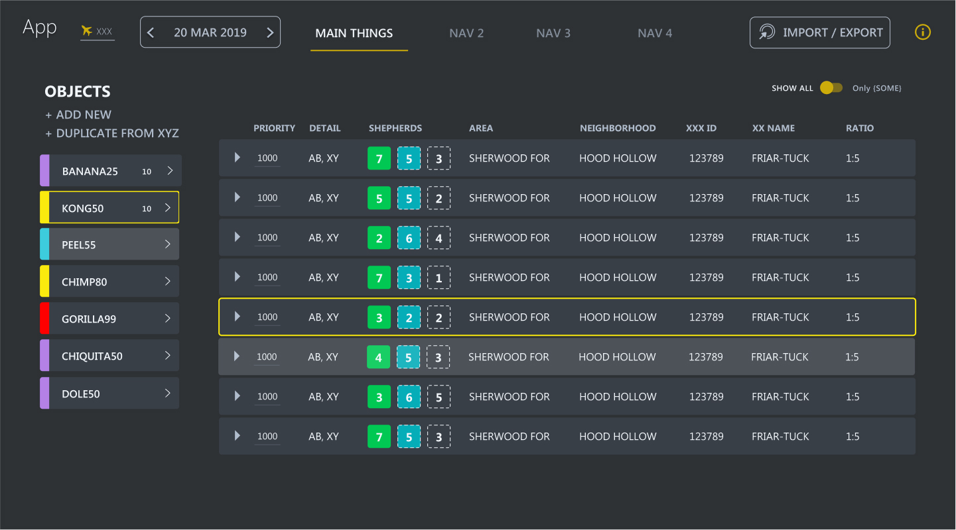Select the 20 MAR 2019 date
The image size is (956, 530).
click(x=210, y=32)
